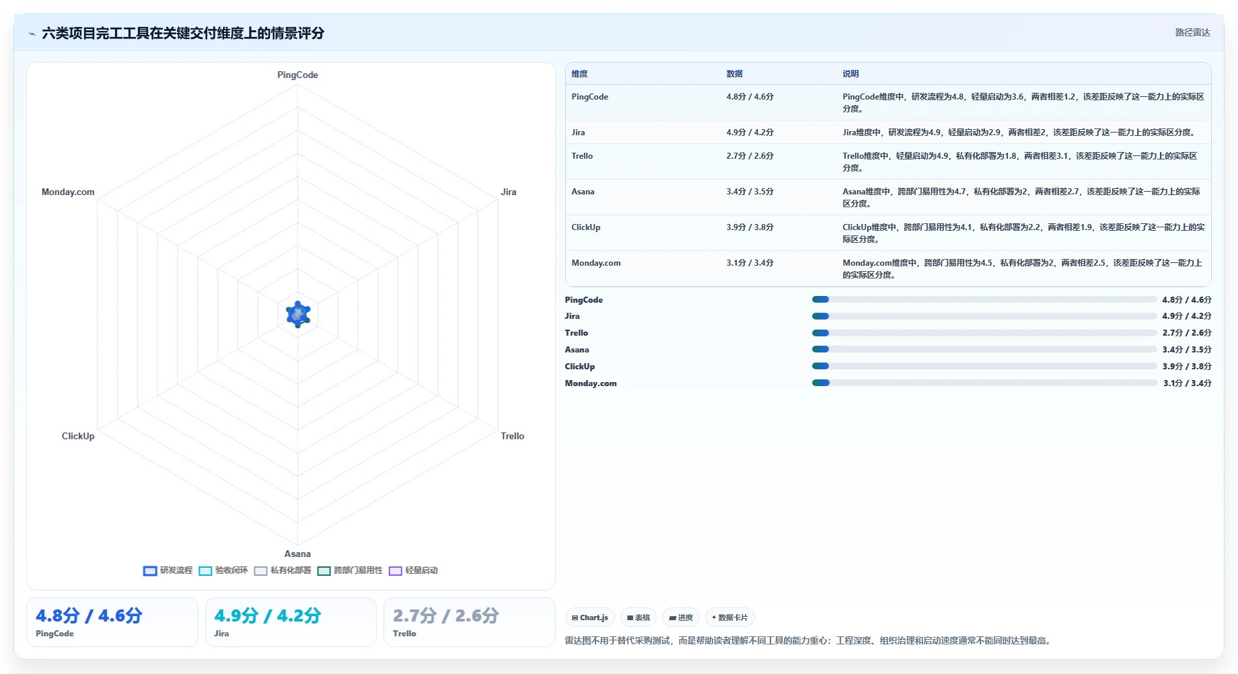Click the Jira progress bar
Viewport: 1238px width, 674px height.
984,316
